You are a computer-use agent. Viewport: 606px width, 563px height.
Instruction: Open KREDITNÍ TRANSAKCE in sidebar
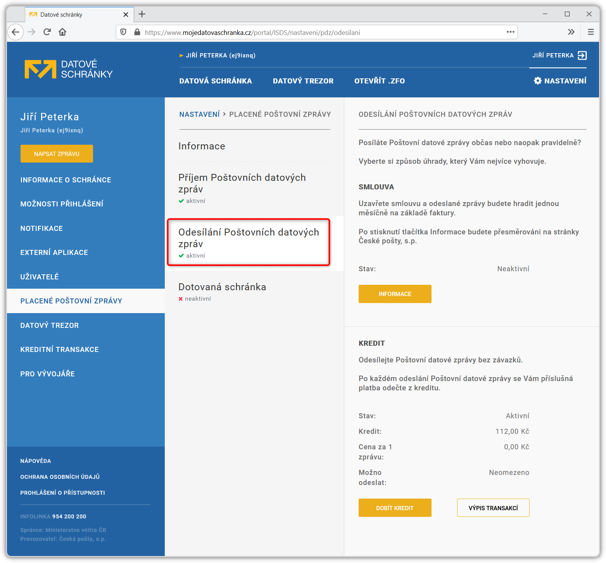point(59,349)
